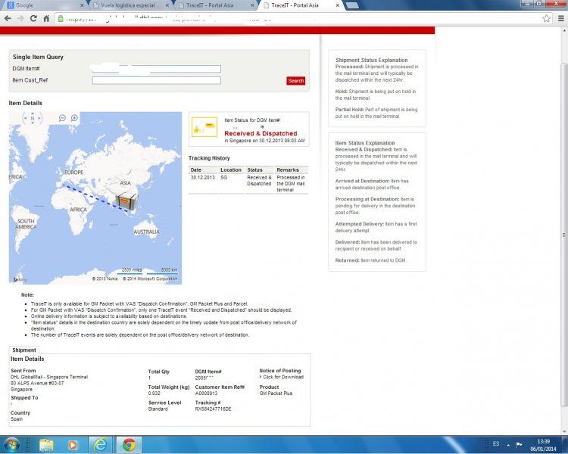Click the Received & Dispatched red status text
Image resolution: width=568 pixels, height=454 pixels.
261,133
